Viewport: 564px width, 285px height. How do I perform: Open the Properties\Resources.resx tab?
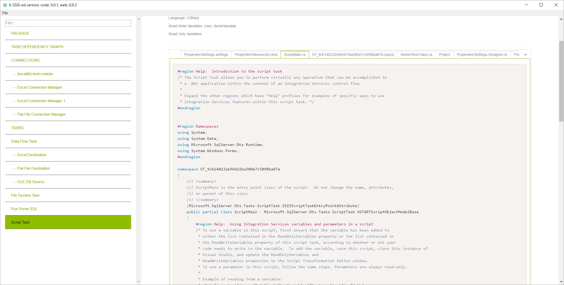[x=256, y=55]
